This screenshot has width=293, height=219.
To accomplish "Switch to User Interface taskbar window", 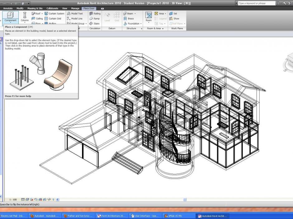I will pos(145,216).
